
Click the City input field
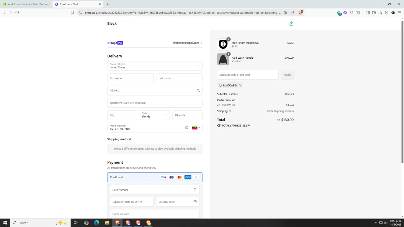pyautogui.click(x=122, y=115)
